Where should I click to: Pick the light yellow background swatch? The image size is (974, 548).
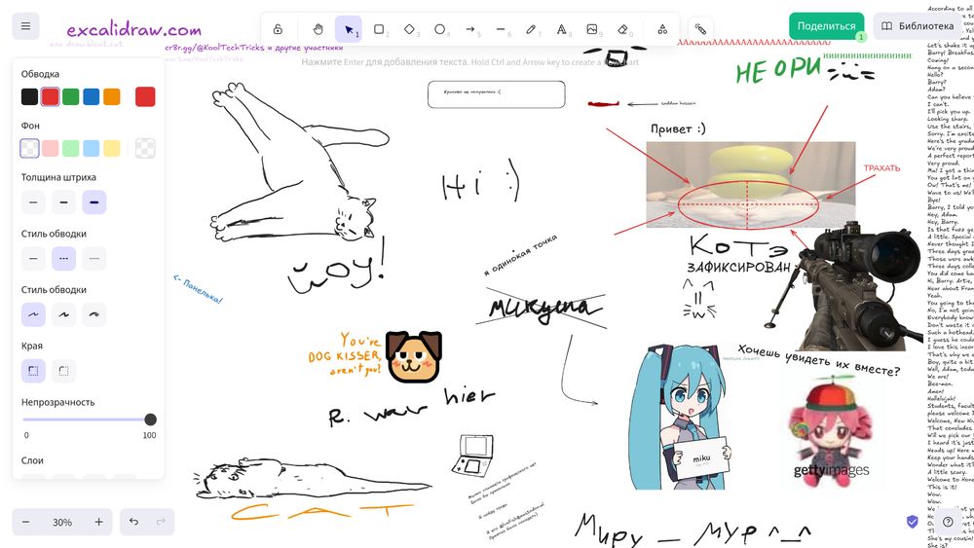(111, 148)
